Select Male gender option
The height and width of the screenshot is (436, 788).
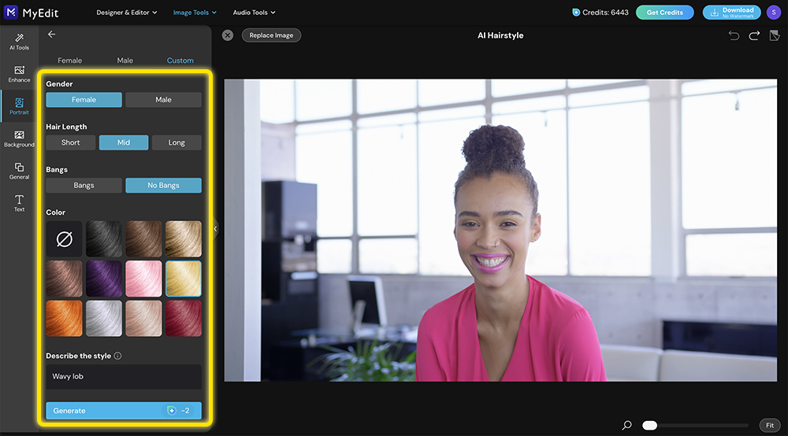pyautogui.click(x=163, y=100)
